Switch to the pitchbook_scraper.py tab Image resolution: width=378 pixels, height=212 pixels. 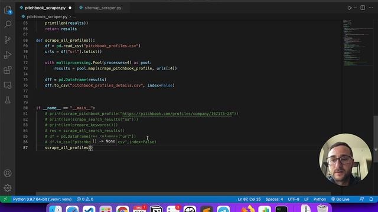tap(45, 8)
